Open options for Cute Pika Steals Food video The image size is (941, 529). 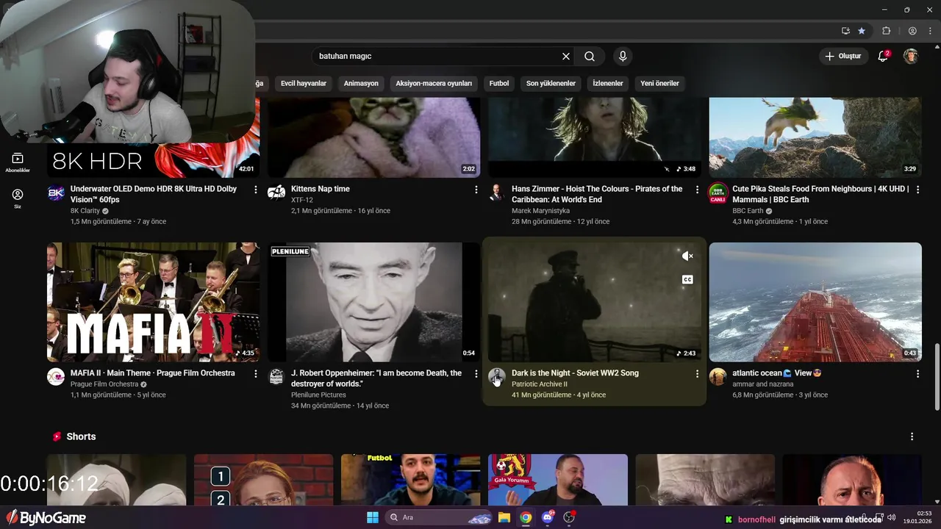tap(917, 190)
